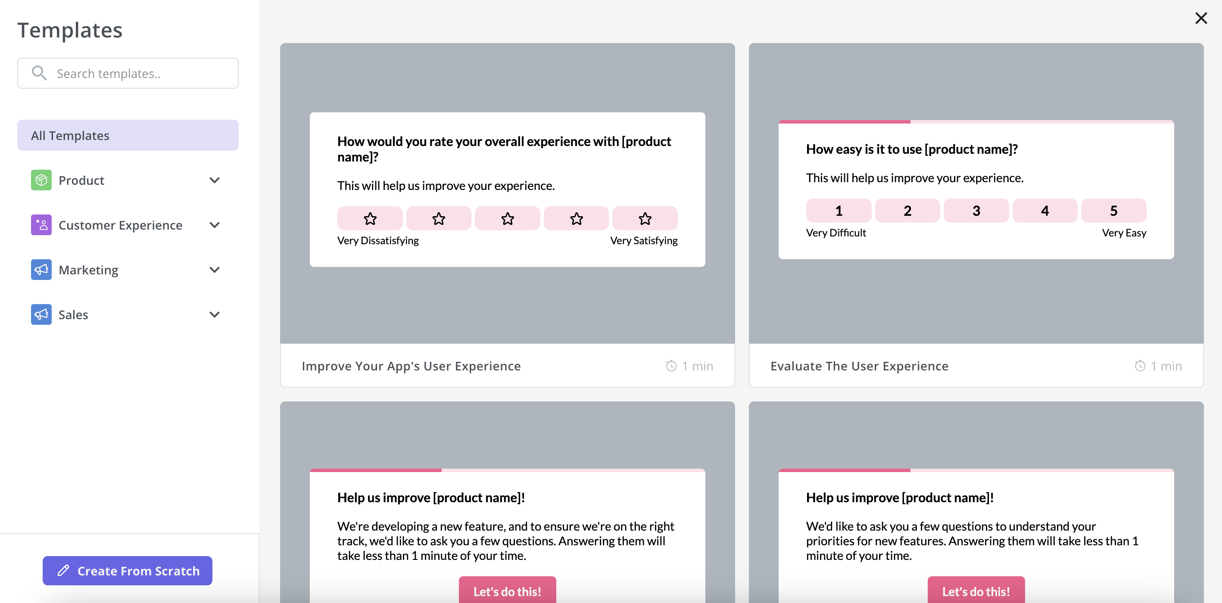Click the Sales megaphone icon
This screenshot has width=1222, height=603.
click(41, 314)
